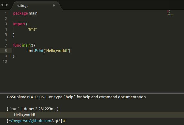
Task: Click line number 1 in gutter
Action: coord(6,13)
